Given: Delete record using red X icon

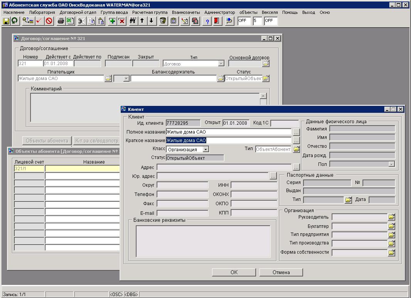Looking at the screenshot, I should (x=122, y=21).
